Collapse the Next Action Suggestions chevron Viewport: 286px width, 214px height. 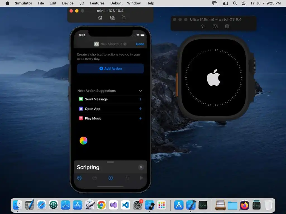140,91
